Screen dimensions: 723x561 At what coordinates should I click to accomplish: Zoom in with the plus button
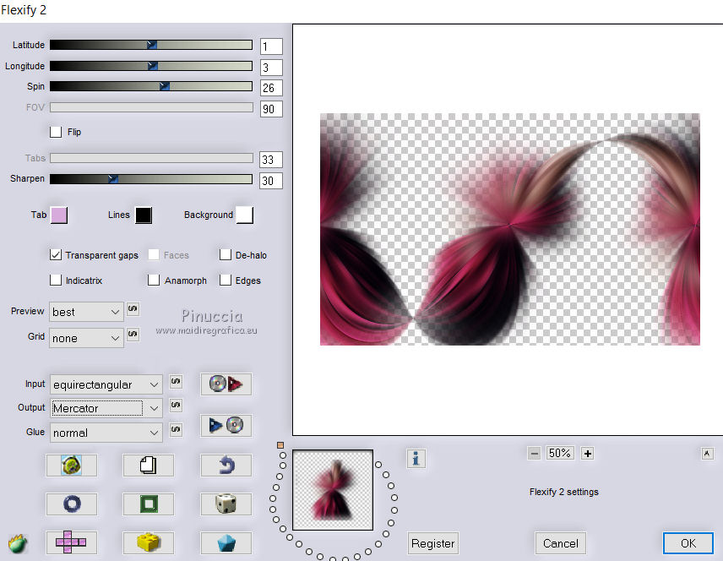pos(588,454)
